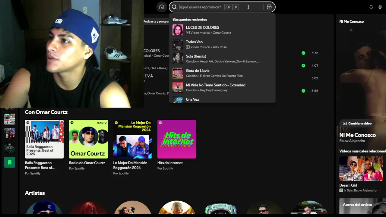Toggle saved checkmark on 4:07 track

pyautogui.click(x=303, y=66)
